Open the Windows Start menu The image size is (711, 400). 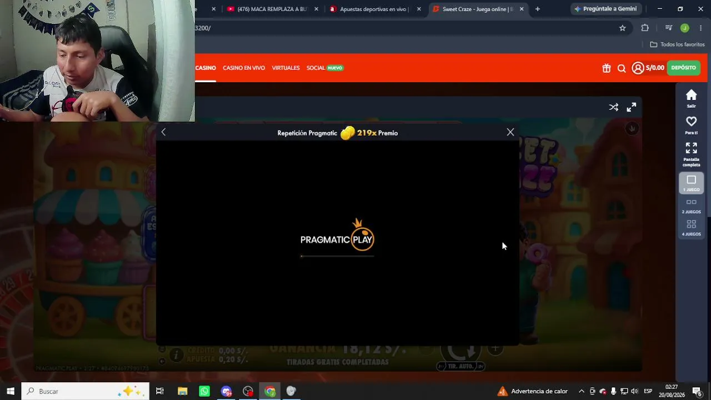[11, 391]
